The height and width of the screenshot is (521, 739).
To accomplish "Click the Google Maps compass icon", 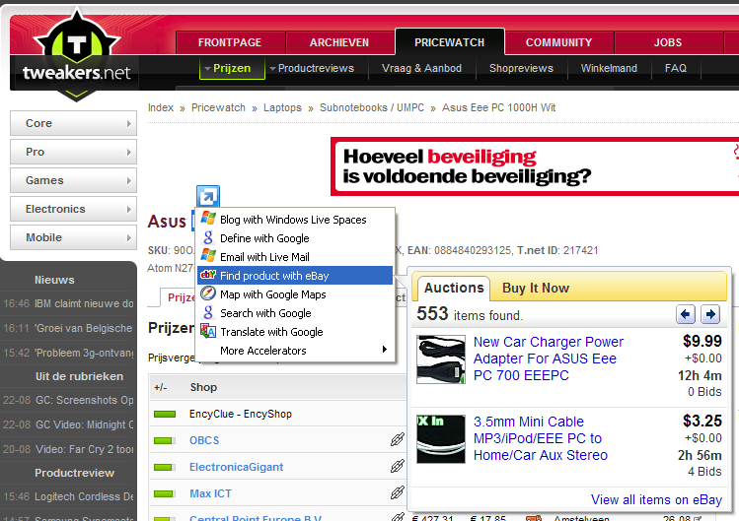I will point(208,293).
